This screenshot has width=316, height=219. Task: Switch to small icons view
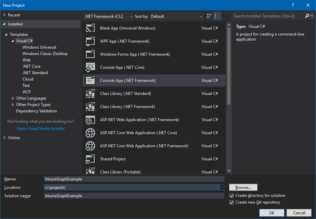tap(209, 16)
